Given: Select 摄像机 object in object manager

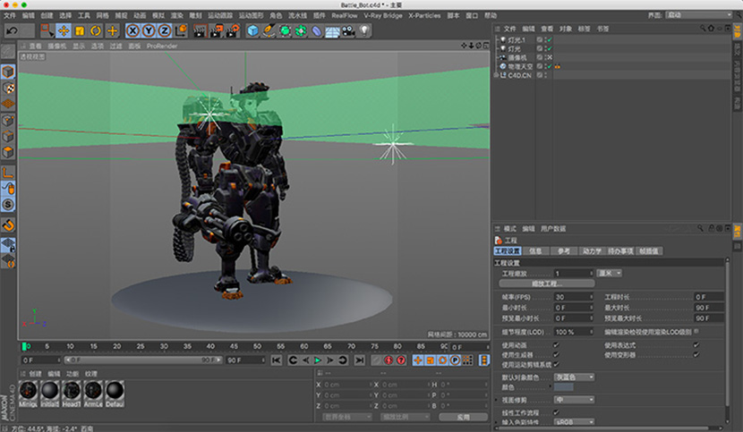Looking at the screenshot, I should [x=517, y=58].
